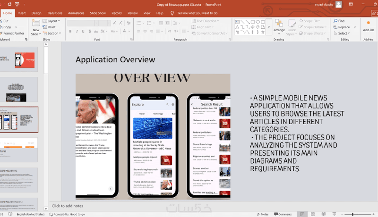This screenshot has height=217, width=378.
Task: Open the font name combo box
Action: click(83, 23)
